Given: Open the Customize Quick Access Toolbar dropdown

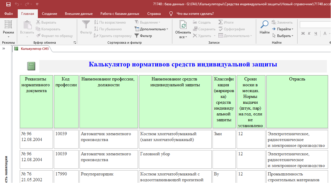Looking at the screenshot, I should [x=37, y=4].
